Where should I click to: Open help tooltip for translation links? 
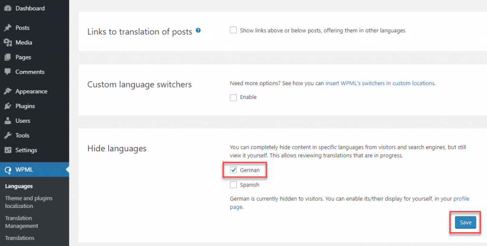198,30
